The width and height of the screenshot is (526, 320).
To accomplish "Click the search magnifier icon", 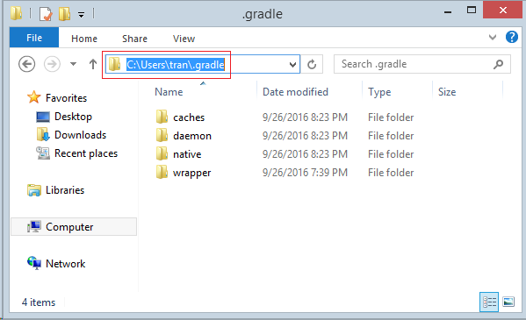I will [499, 64].
